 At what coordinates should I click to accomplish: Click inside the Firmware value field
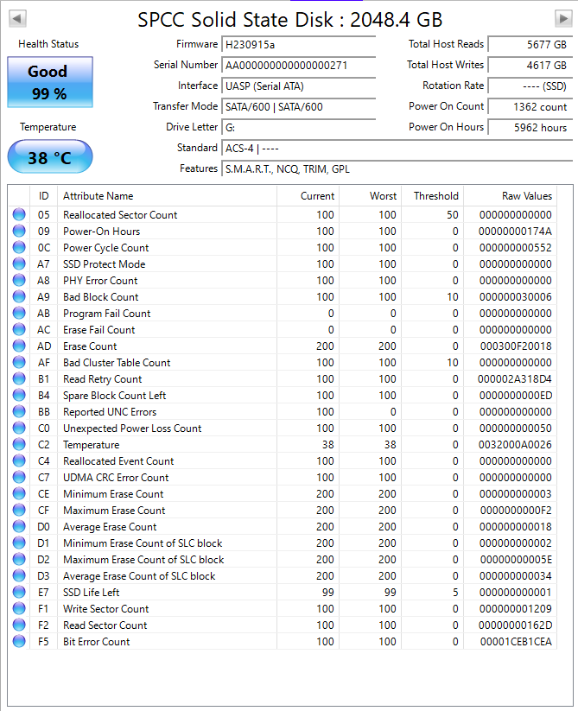(x=298, y=44)
